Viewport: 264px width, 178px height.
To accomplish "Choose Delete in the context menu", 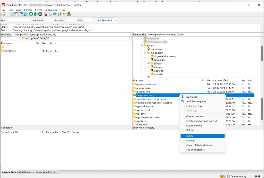I will tap(202, 136).
